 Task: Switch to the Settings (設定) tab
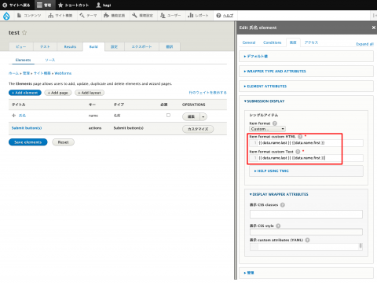(114, 46)
